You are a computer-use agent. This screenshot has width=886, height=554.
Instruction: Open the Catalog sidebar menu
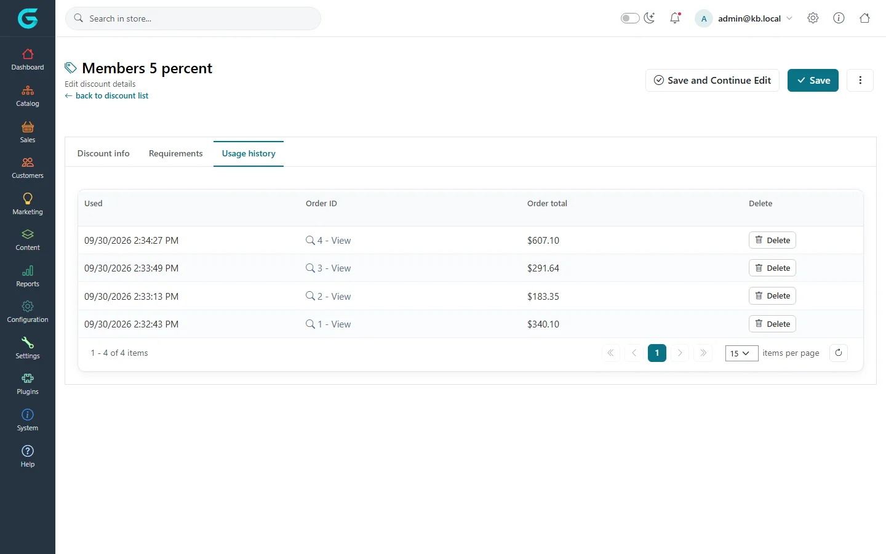pyautogui.click(x=28, y=96)
